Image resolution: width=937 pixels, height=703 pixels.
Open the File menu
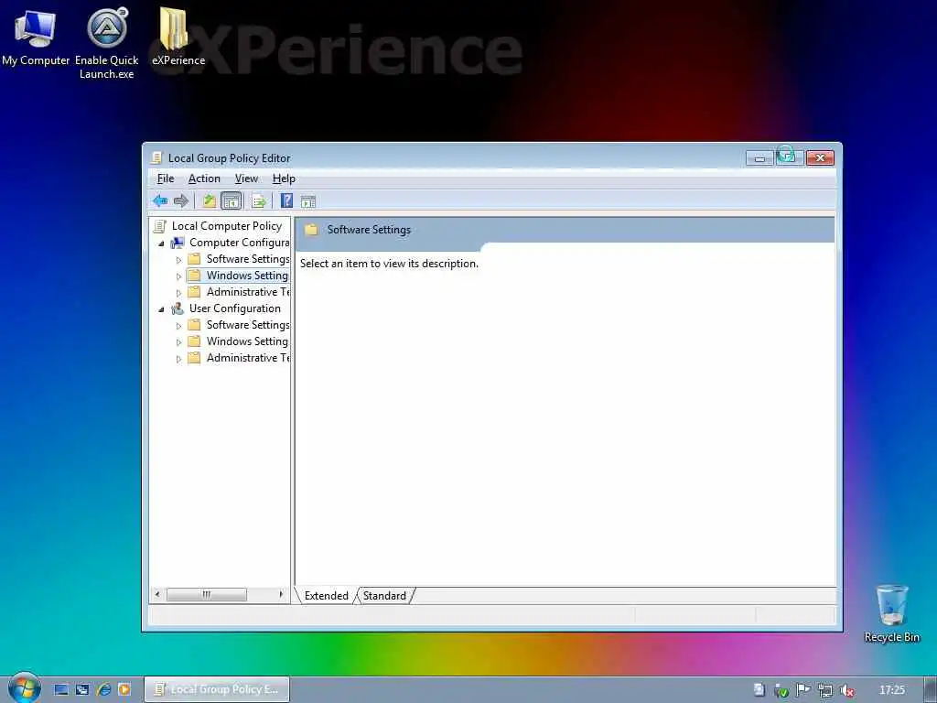pos(166,178)
